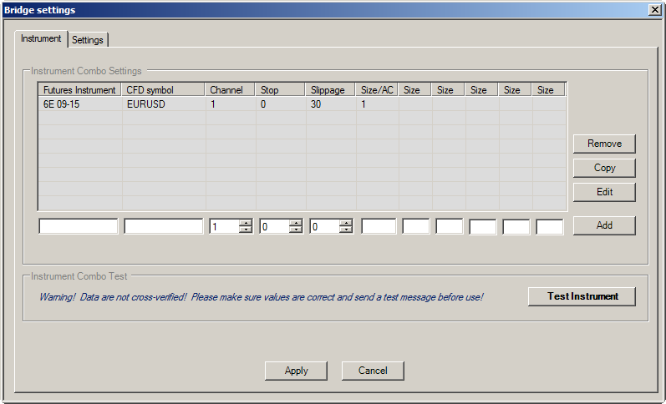
Task: Click the CFD symbol input field
Action: pos(164,226)
